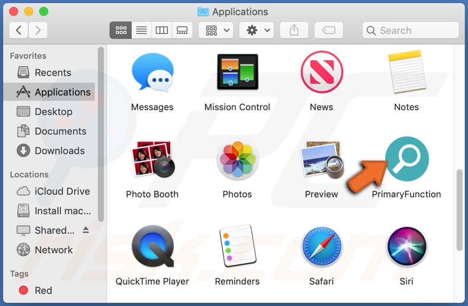
Task: Select Applications in the sidebar
Action: coord(49,92)
